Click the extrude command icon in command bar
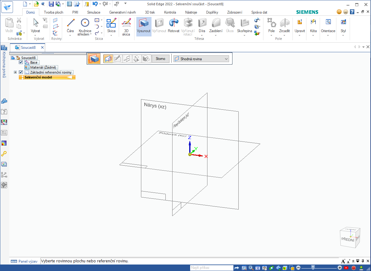The height and width of the screenshot is (271, 371). coord(94,58)
